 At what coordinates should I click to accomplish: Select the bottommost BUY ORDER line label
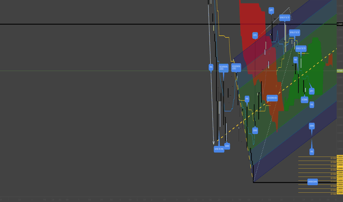[x=333, y=194]
